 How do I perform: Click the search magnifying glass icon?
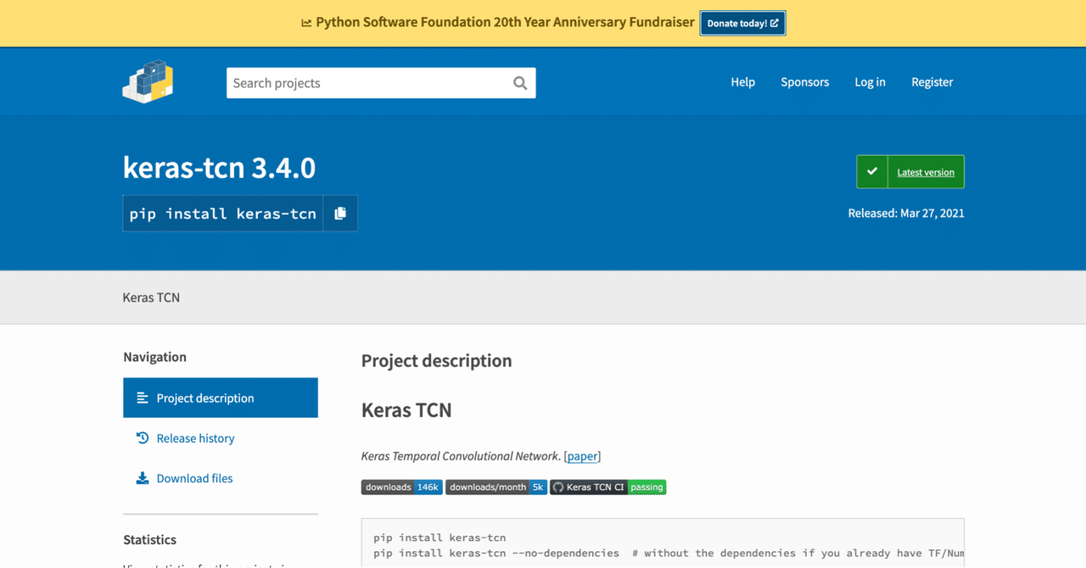(520, 82)
